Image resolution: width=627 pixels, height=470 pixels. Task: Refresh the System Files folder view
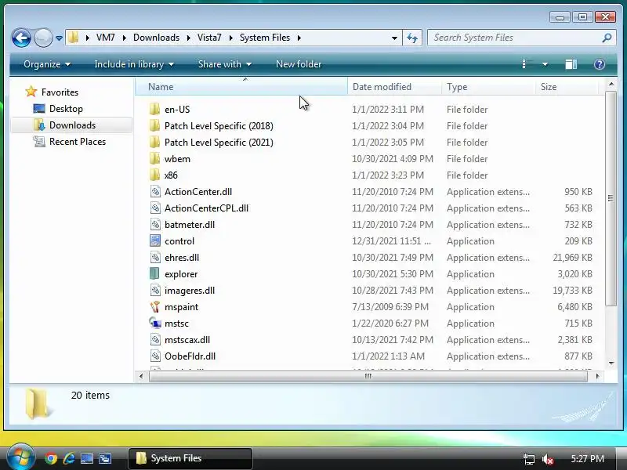click(412, 38)
